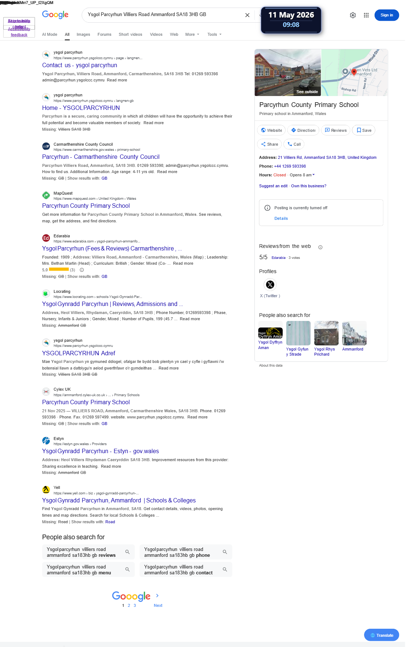Viewport: 410px width, 647px height.
Task: Open the 'Contact us - ysgol parcyrhun' result
Action: pos(80,65)
